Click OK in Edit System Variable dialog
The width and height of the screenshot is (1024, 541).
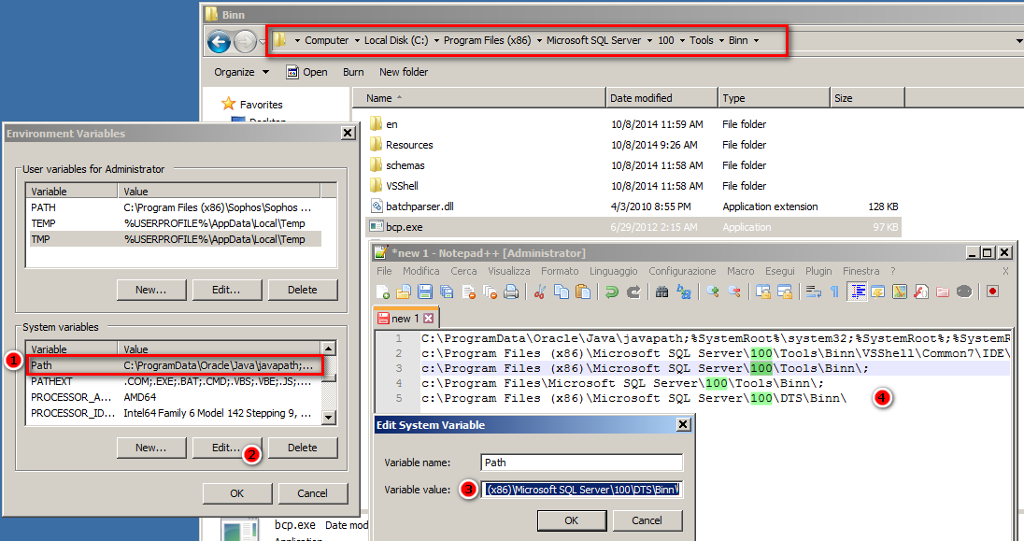tap(571, 520)
